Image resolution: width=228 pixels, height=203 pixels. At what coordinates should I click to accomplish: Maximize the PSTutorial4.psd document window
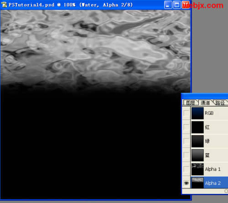pos(177,5)
